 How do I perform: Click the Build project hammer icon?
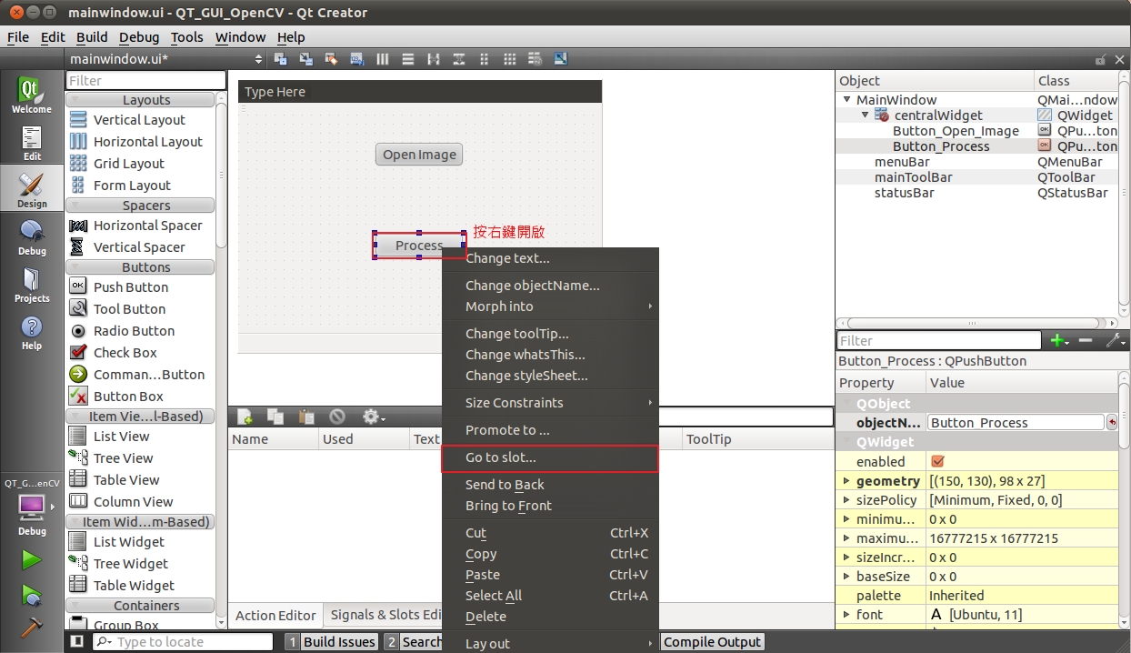coord(32,628)
